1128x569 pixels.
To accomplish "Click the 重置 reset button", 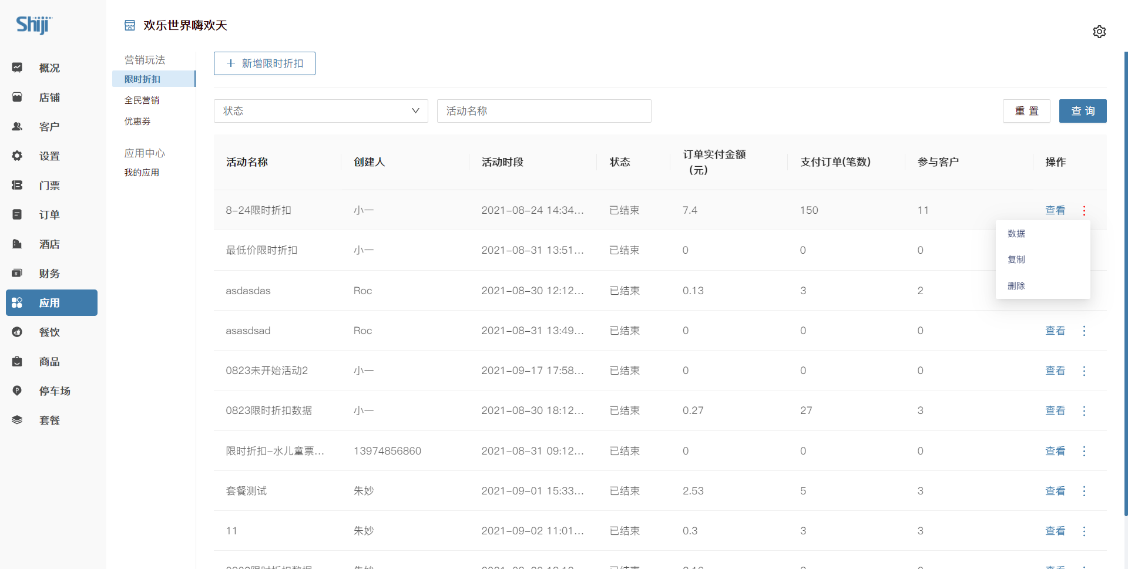I will [1026, 111].
